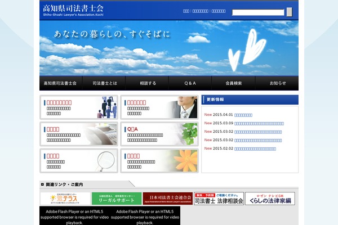This screenshot has width=338, height=225.
Task: Open the card with the magnifying glass image
Action: 79,161
